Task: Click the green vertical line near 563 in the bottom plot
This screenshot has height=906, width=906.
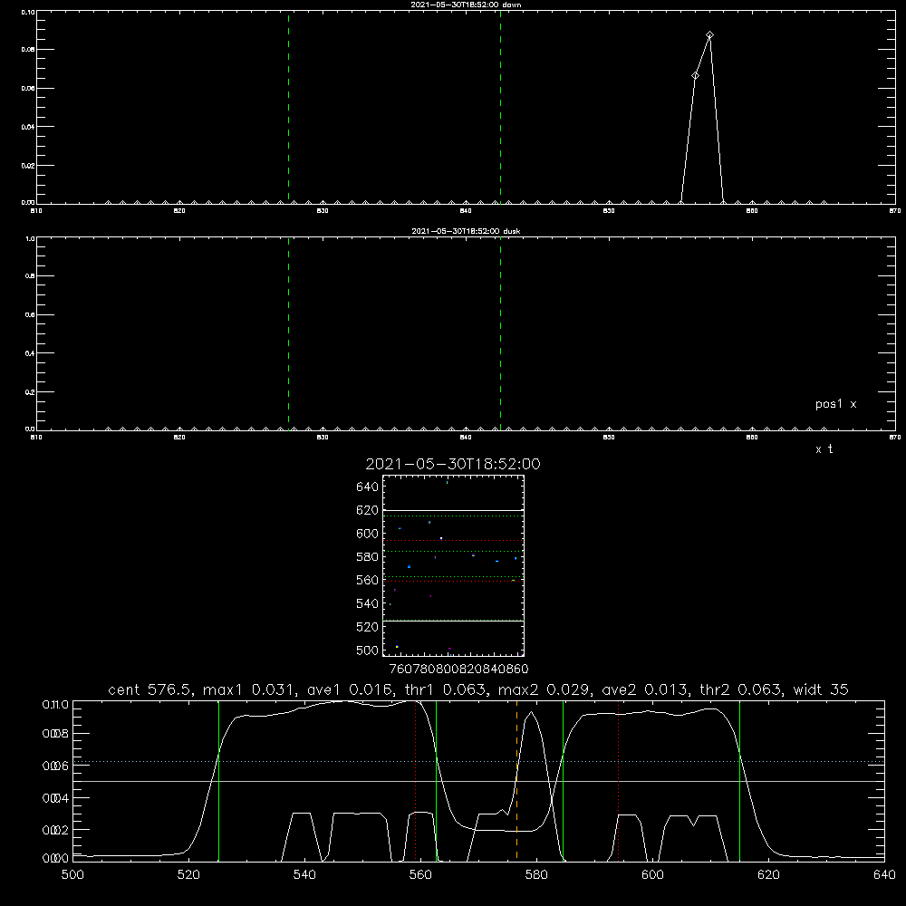Action: [437, 780]
